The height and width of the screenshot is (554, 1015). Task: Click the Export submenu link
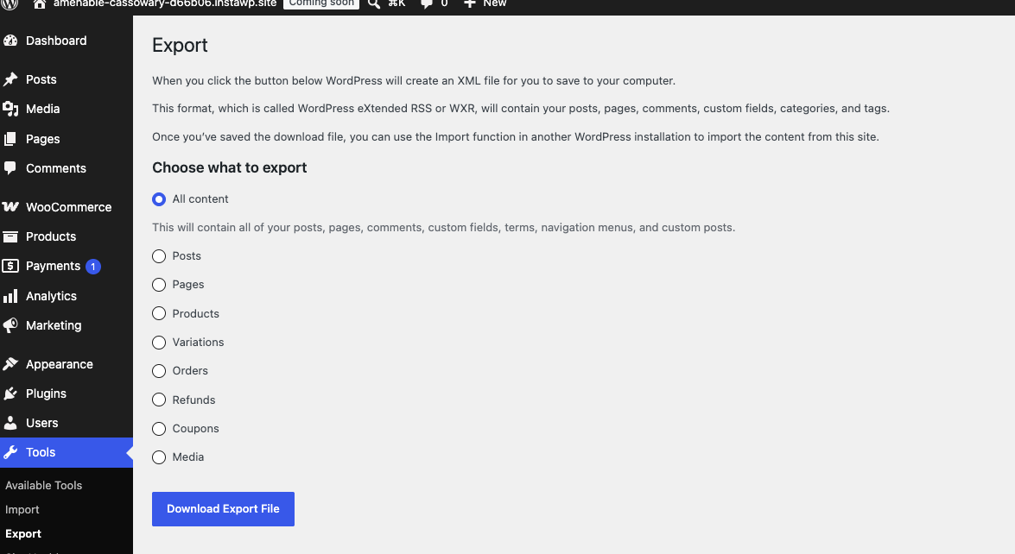(x=23, y=534)
